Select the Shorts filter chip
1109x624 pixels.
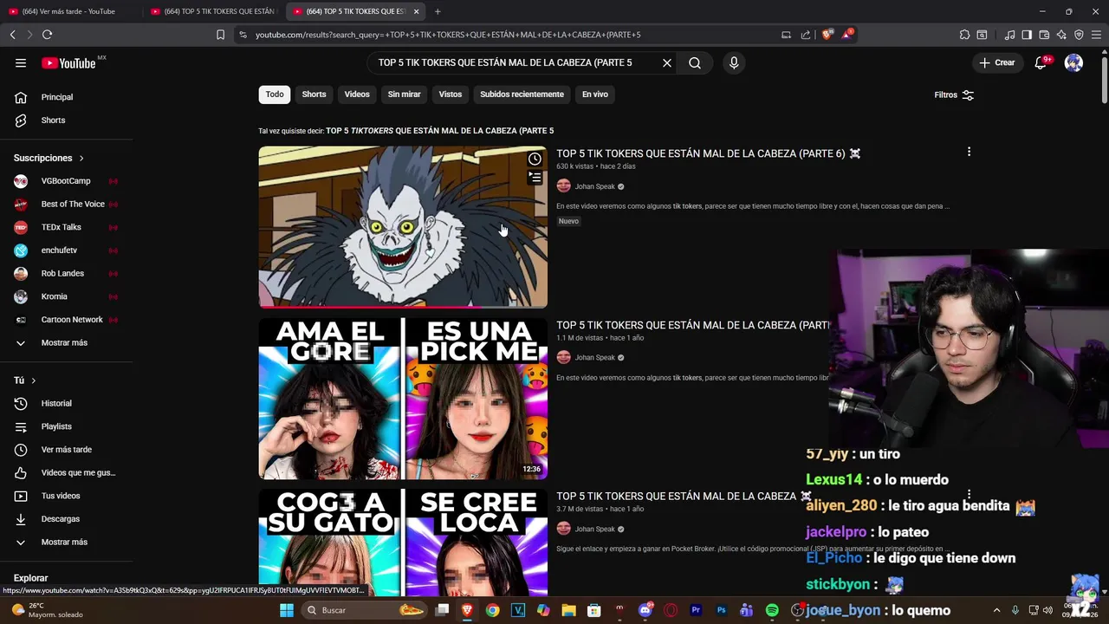coord(314,94)
